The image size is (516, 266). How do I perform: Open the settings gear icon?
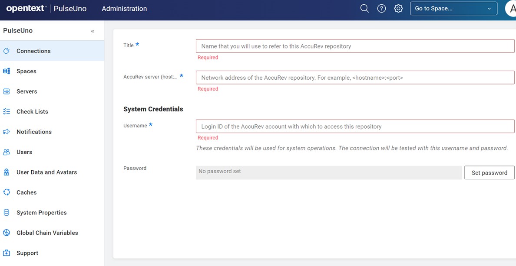point(398,9)
